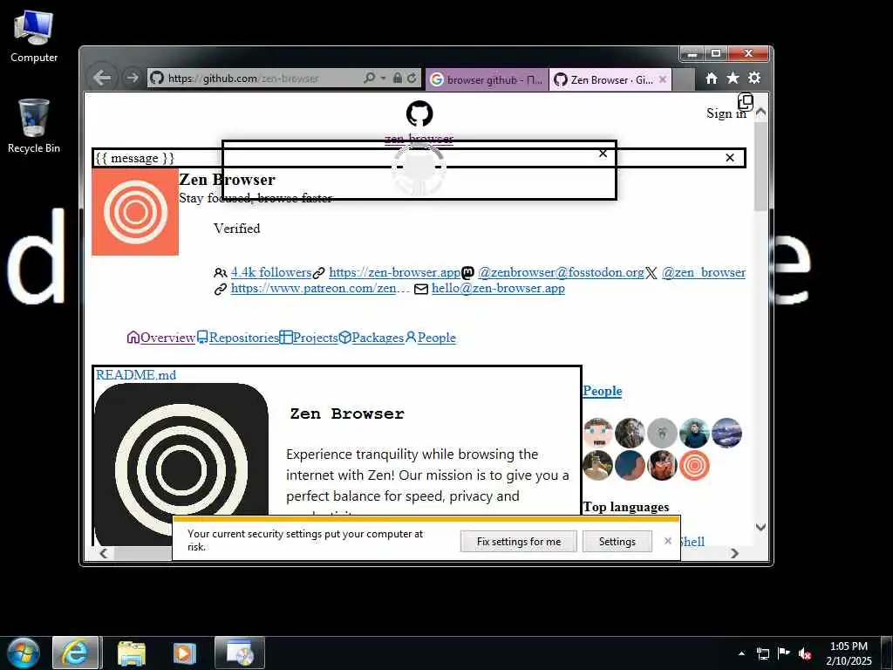Click the vertical scrollbar thumb
This screenshot has width=893, height=670.
(760, 166)
